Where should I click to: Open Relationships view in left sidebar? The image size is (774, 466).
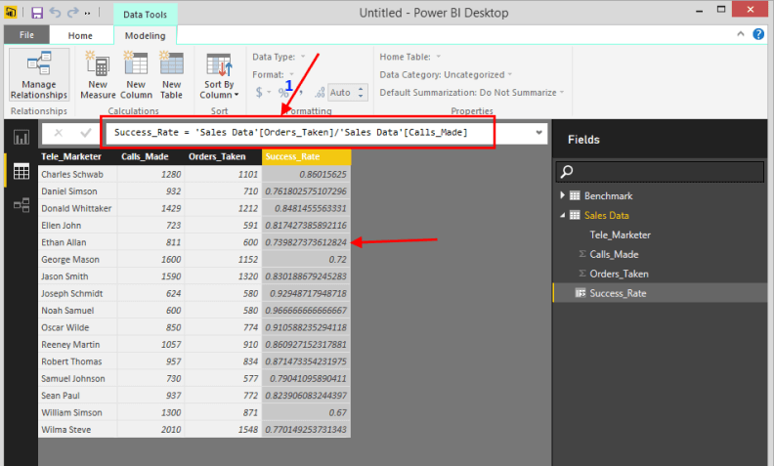[21, 205]
